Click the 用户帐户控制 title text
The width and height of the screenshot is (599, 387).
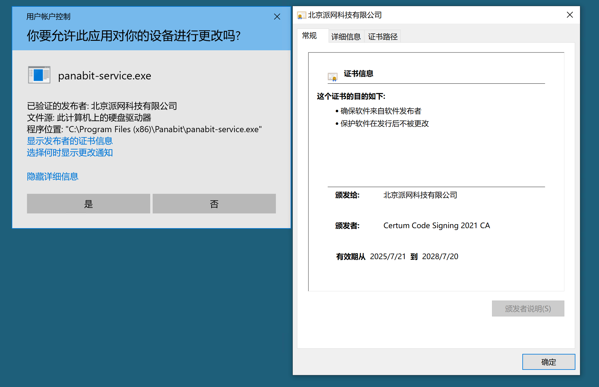click(48, 17)
